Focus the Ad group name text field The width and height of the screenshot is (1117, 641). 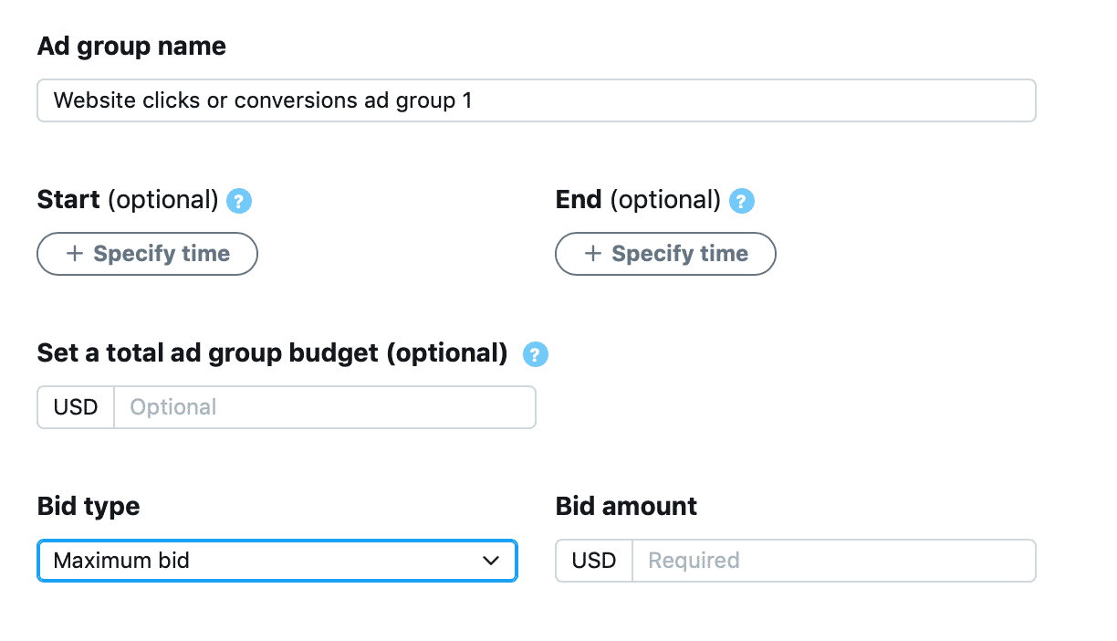click(x=537, y=100)
